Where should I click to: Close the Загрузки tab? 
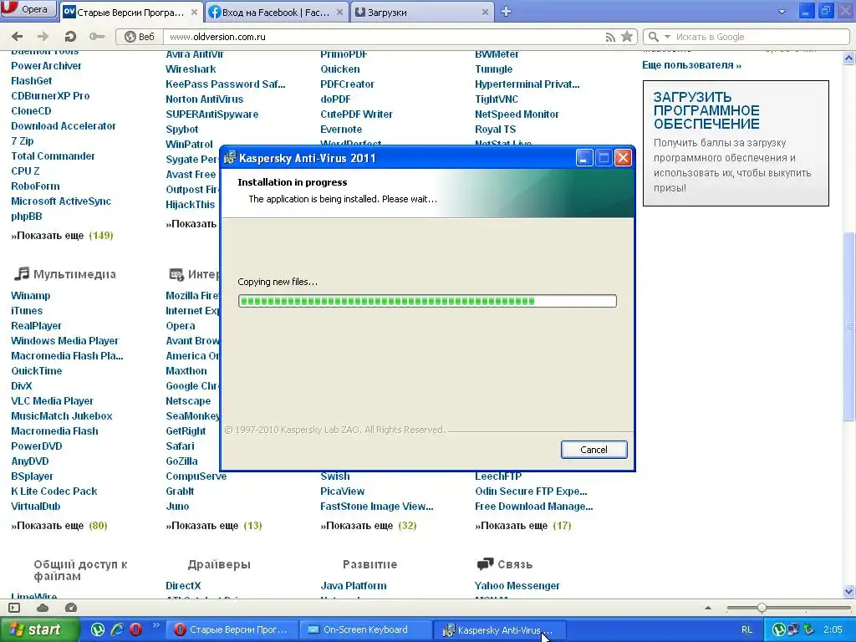(485, 12)
